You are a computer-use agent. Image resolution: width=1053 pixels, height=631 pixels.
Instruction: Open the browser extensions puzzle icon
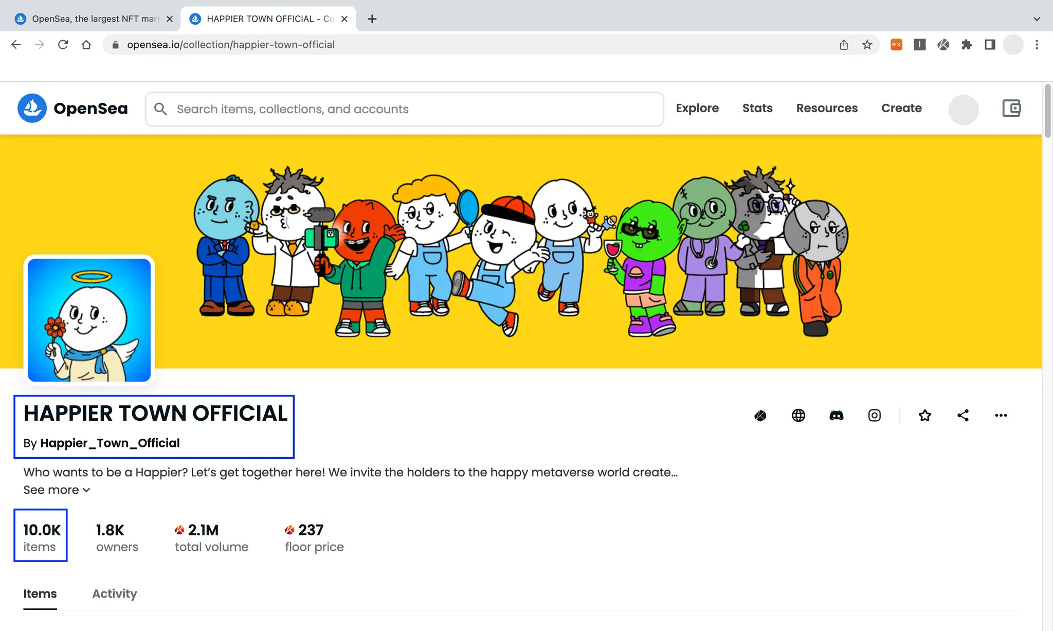pos(966,45)
